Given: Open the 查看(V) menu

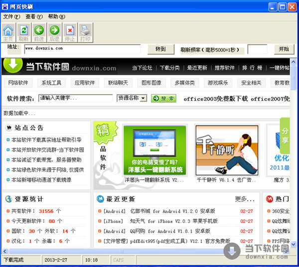Looking at the screenshot, I should point(34,17).
